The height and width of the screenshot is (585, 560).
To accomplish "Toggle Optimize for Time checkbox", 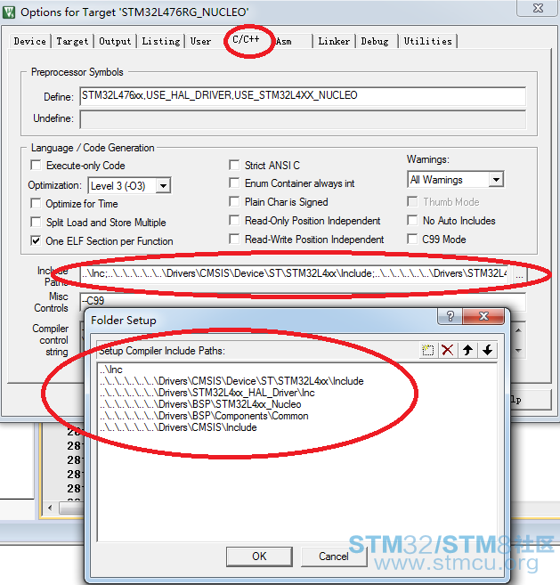I will [x=36, y=203].
